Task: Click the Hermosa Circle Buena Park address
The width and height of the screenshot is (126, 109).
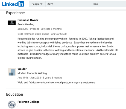Action: pyautogui.click(x=42, y=34)
